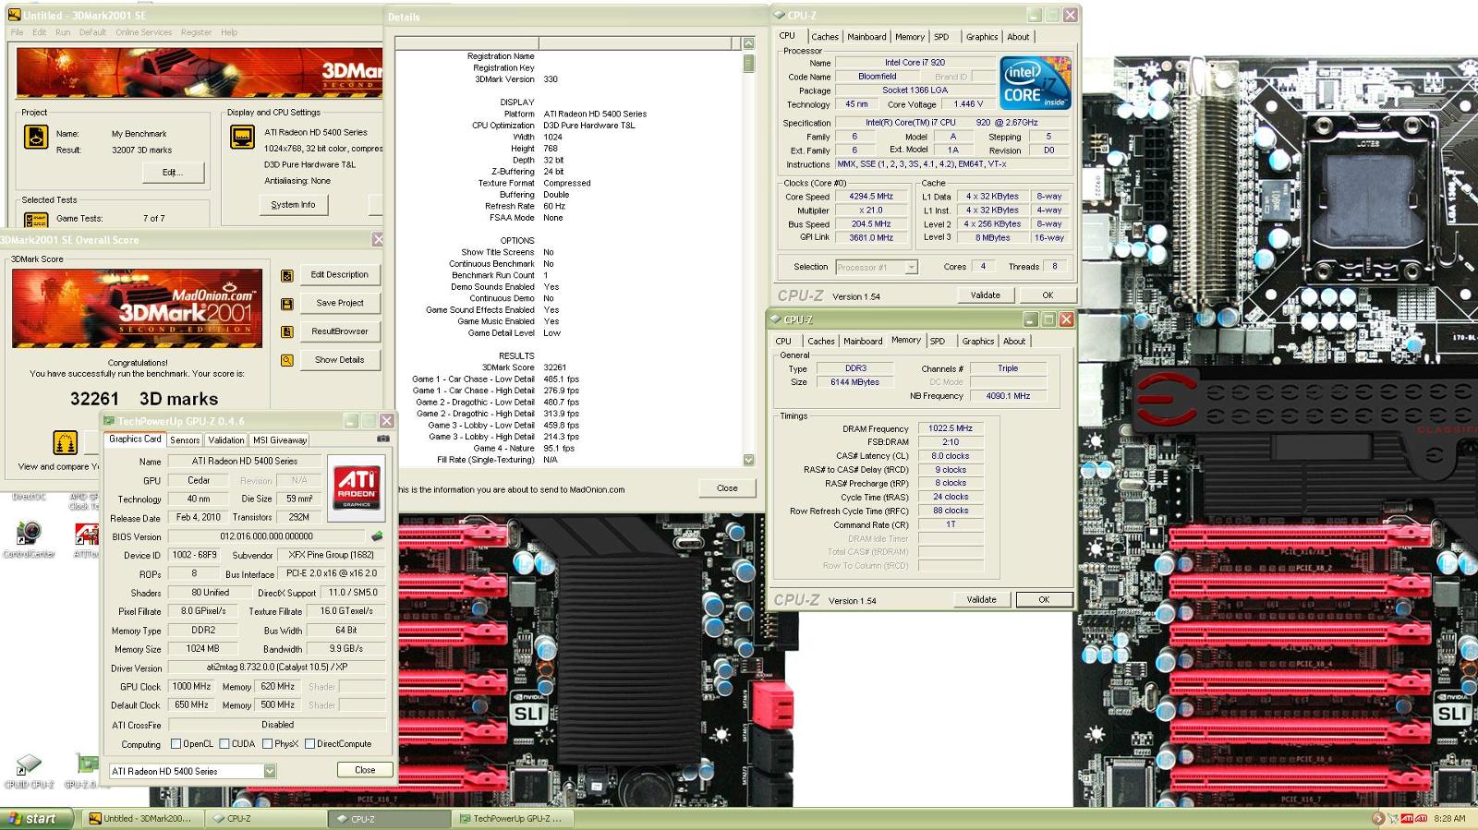The width and height of the screenshot is (1478, 830).
Task: Click the System Info button
Action: coord(294,205)
